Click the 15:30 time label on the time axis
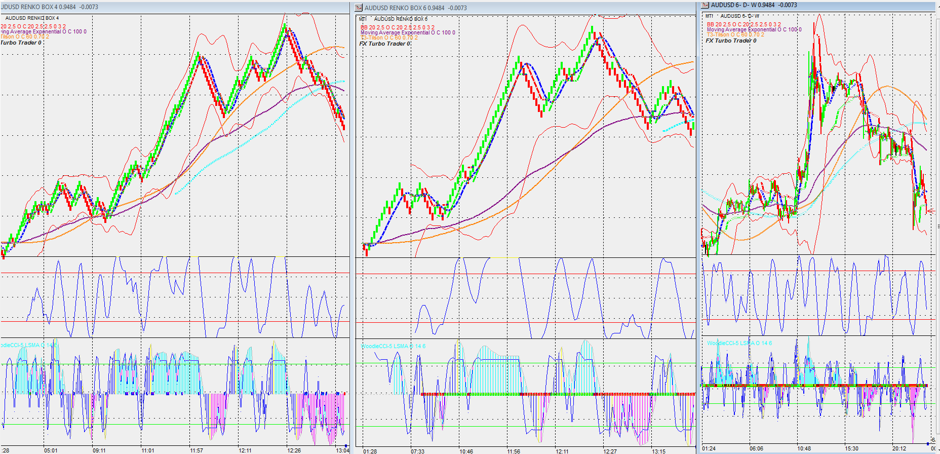 [x=851, y=448]
